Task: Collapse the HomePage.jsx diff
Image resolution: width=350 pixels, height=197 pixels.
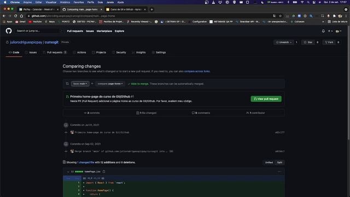Action: click(68, 172)
